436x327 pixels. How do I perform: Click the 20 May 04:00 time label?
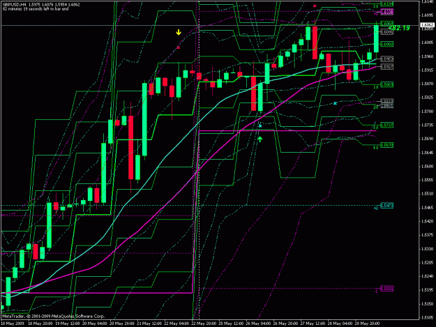pyautogui.click(x=94, y=324)
